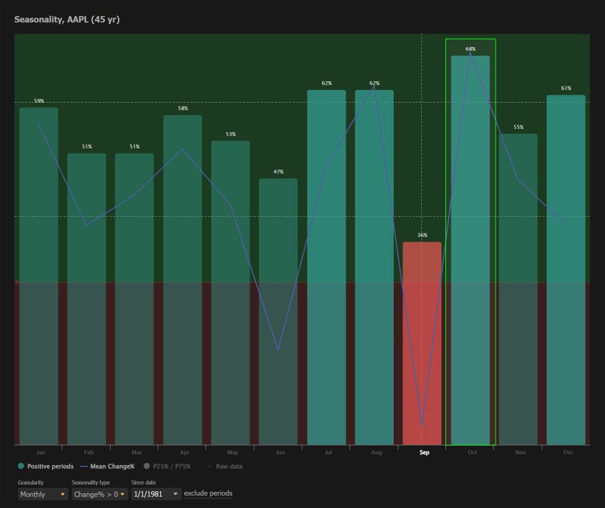Viewport: 605px width, 508px height.
Task: Click the January bar labeled 59%
Action: point(40,269)
